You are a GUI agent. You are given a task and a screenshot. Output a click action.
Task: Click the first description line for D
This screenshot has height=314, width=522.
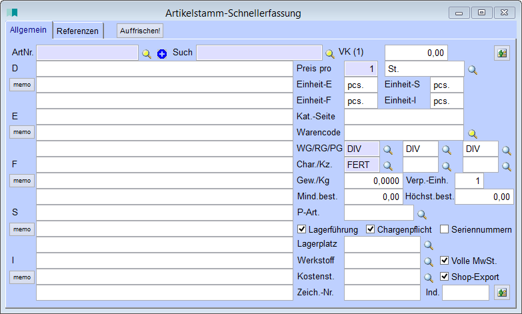click(165, 69)
